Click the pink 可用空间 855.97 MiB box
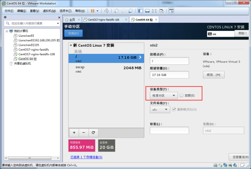Image resolution: width=251 pixels, height=169 pixels. pos(82,145)
